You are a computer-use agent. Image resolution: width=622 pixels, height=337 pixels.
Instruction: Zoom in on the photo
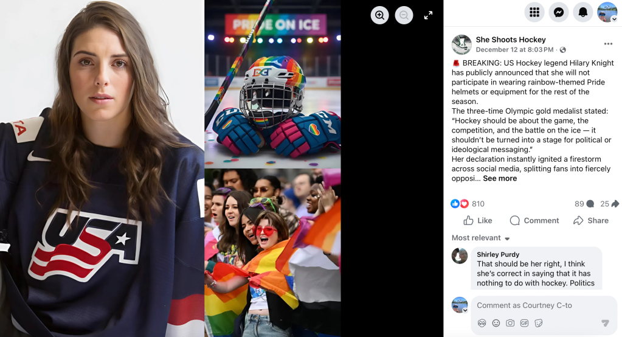(x=379, y=15)
